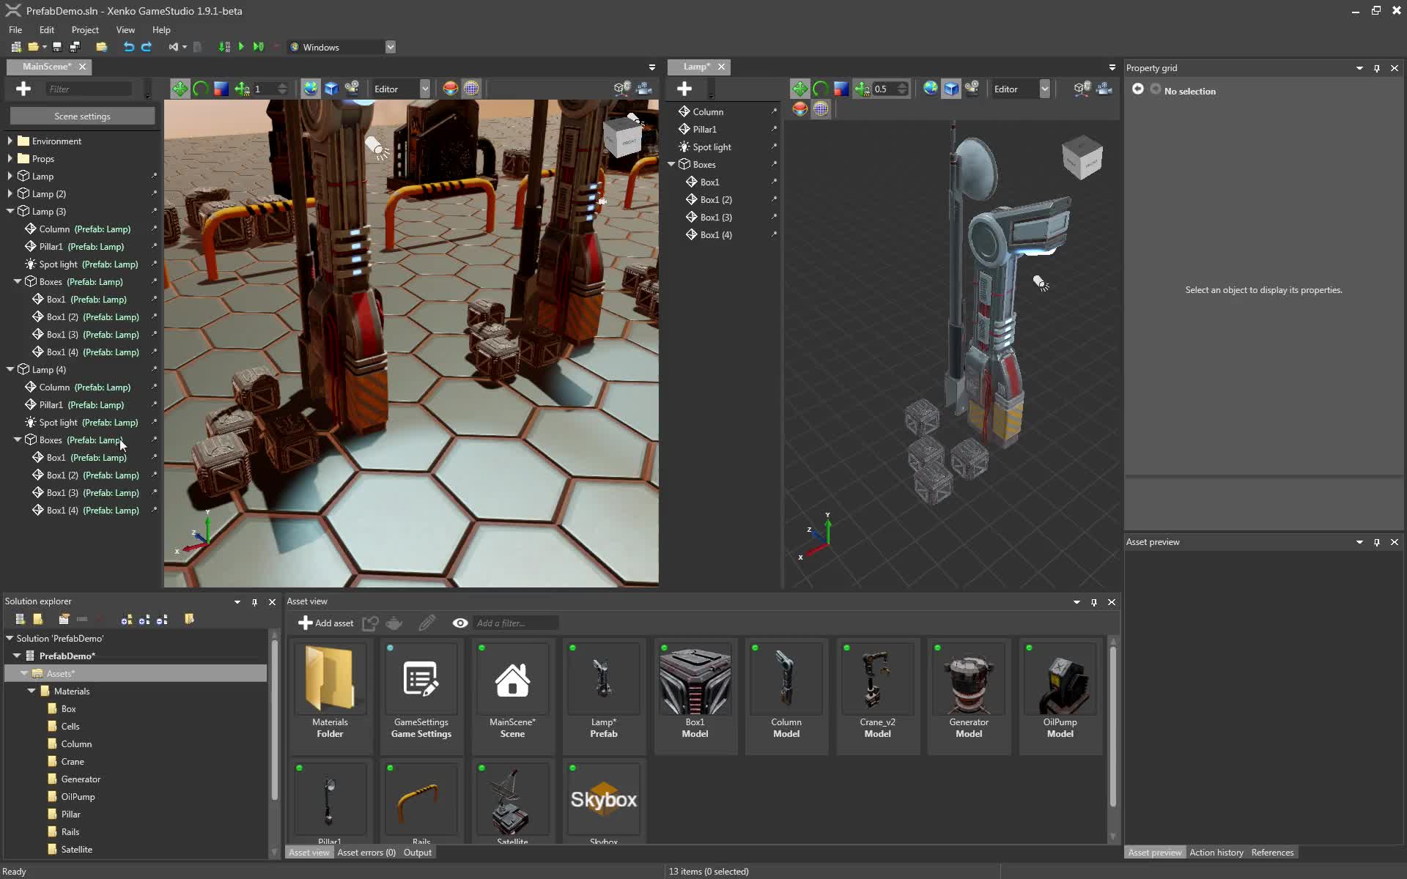Open the Windows platform dropdown
The image size is (1407, 879).
[391, 47]
